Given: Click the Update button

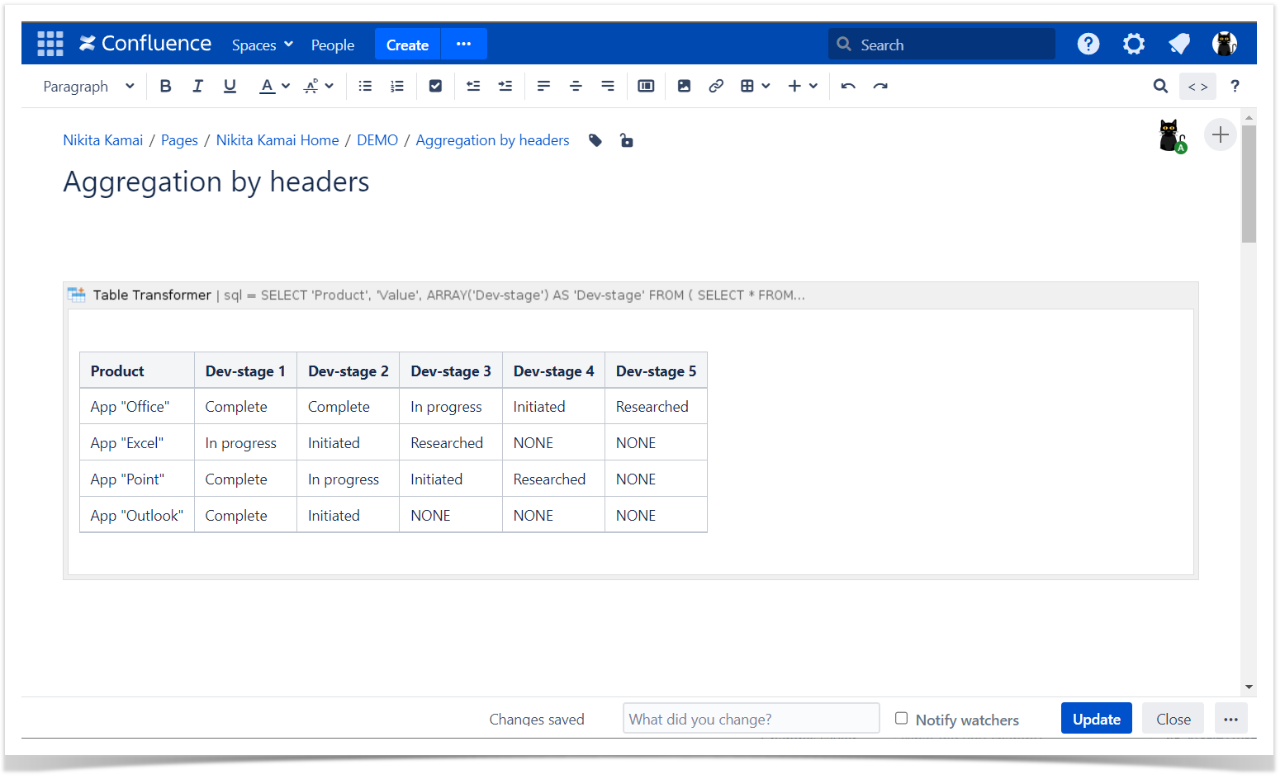Looking at the screenshot, I should click(x=1096, y=719).
